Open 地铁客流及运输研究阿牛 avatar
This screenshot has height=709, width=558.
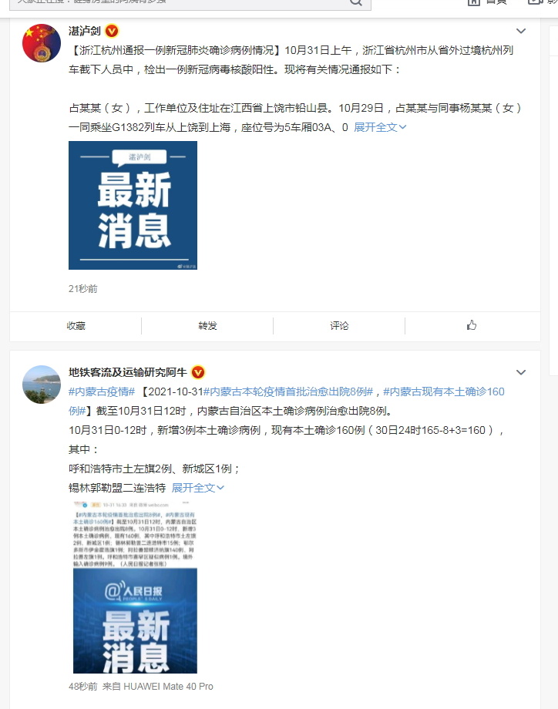42,385
